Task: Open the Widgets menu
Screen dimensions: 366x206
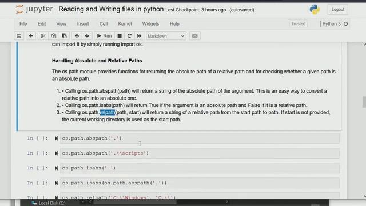Action: [x=150, y=24]
